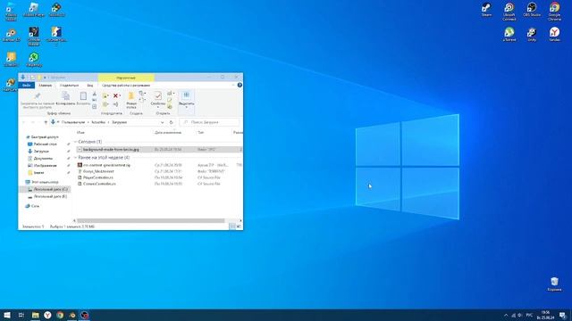572x321 pixels.
Task: Switch to details view in status bar
Action: [232, 226]
